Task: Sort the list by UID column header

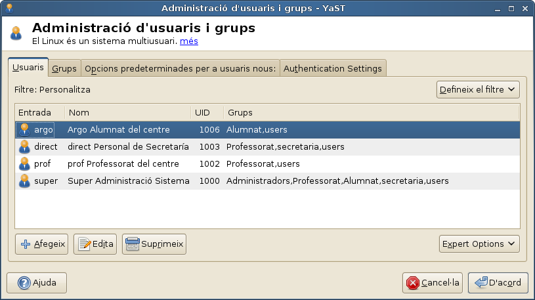Action: click(206, 112)
